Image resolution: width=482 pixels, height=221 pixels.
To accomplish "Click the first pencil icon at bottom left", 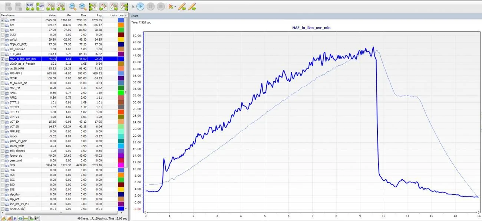I will 3,218.
